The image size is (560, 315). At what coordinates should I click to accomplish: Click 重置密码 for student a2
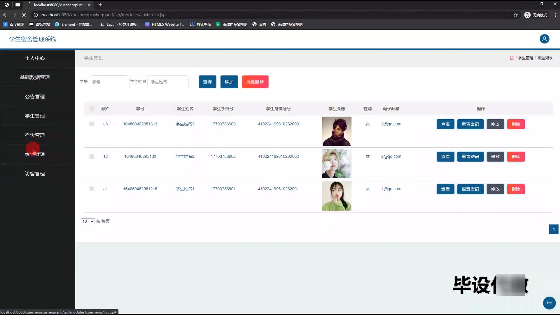point(470,156)
